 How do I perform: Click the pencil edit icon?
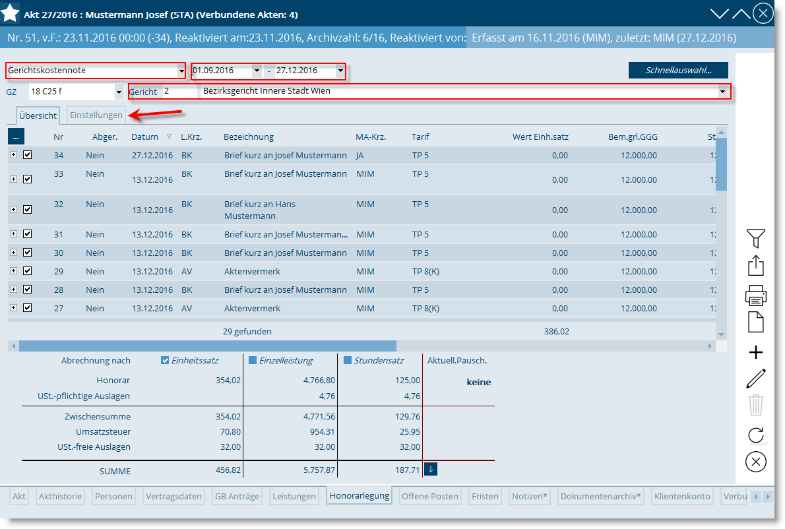pyautogui.click(x=755, y=379)
